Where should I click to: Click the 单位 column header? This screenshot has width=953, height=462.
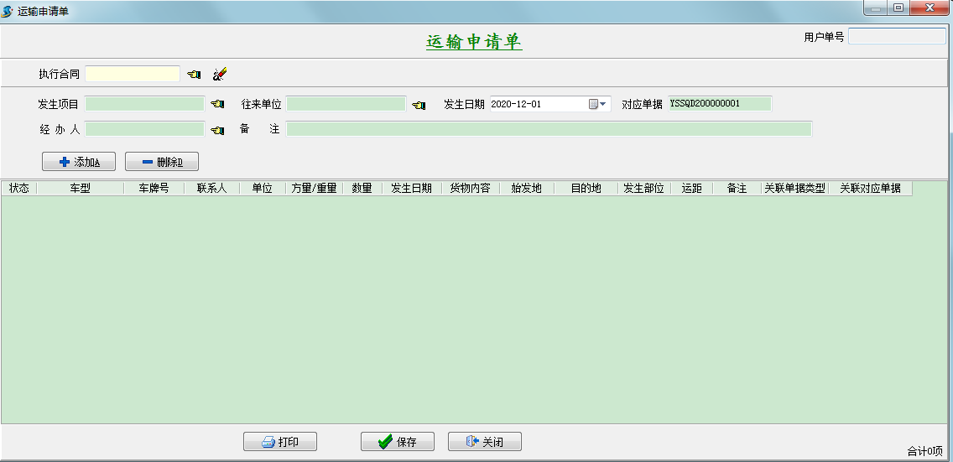(262, 188)
